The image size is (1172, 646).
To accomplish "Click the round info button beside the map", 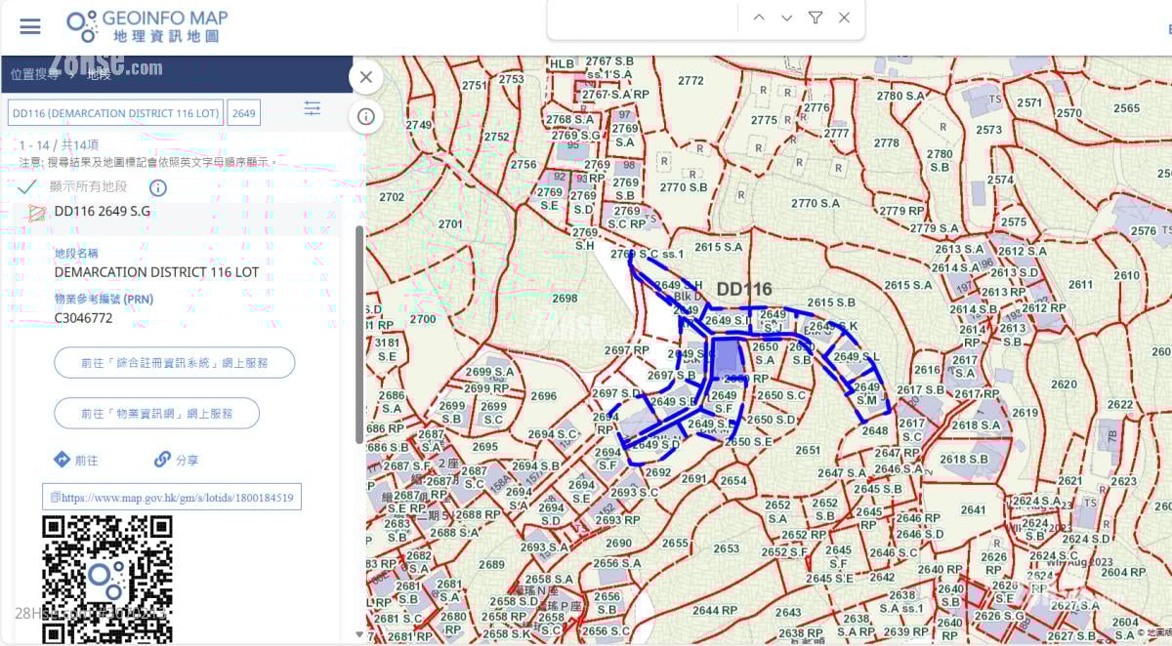I will pos(366,116).
